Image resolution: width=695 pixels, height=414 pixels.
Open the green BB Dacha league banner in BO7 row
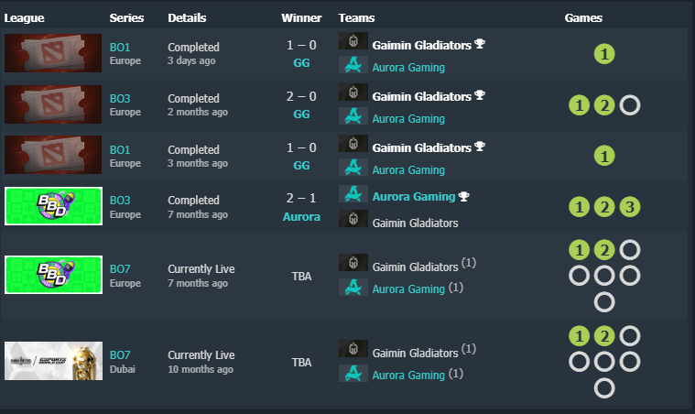click(53, 275)
